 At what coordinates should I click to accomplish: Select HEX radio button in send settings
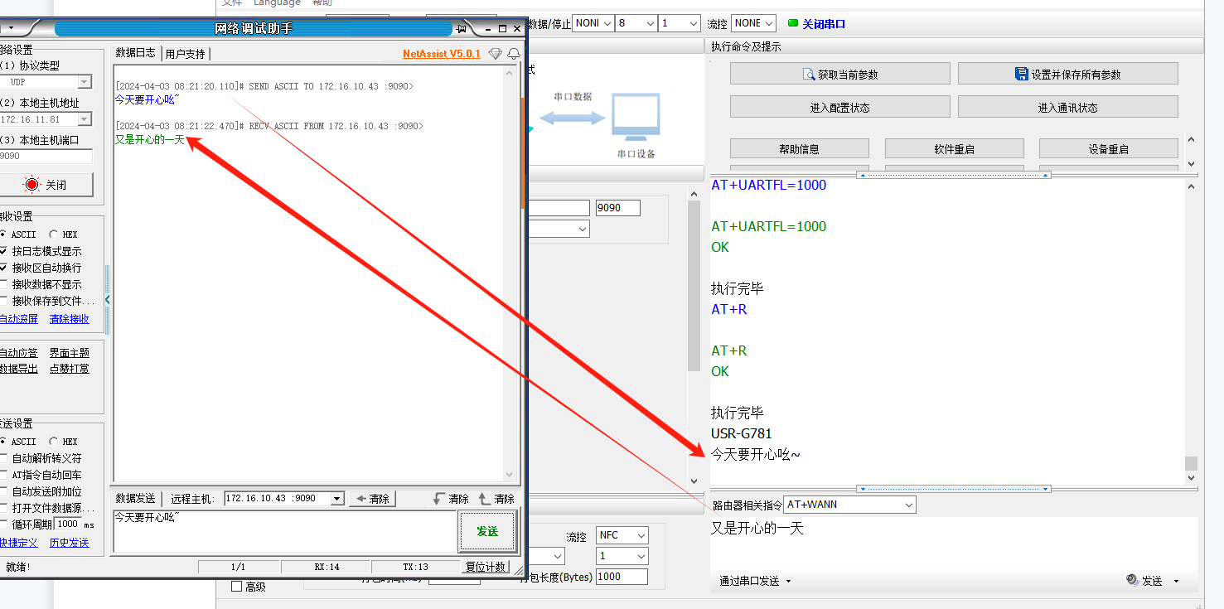[x=54, y=442]
